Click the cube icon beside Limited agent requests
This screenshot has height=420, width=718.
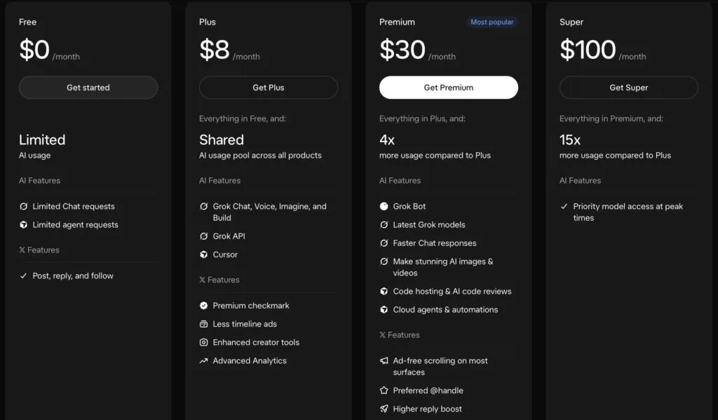(23, 225)
